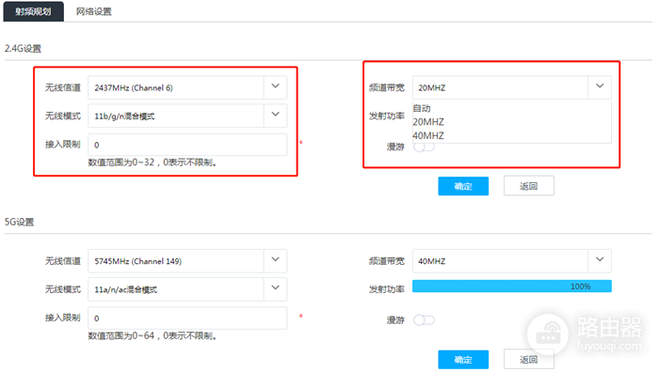Select the 11b/g/n混合模式 combo box
Screen dimensions: 659x372
(187, 116)
